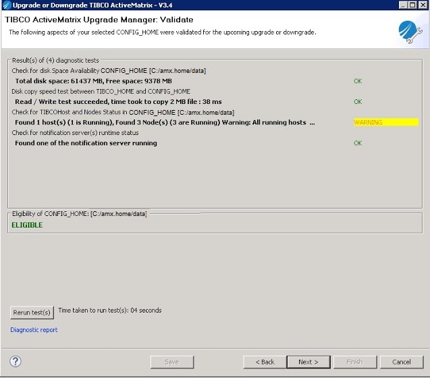Image resolution: width=430 pixels, height=378 pixels.
Task: Select the yellow WARNING status cell
Action: [386, 122]
